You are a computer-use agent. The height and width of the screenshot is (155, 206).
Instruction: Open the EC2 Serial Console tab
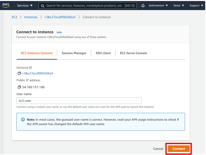133,53
